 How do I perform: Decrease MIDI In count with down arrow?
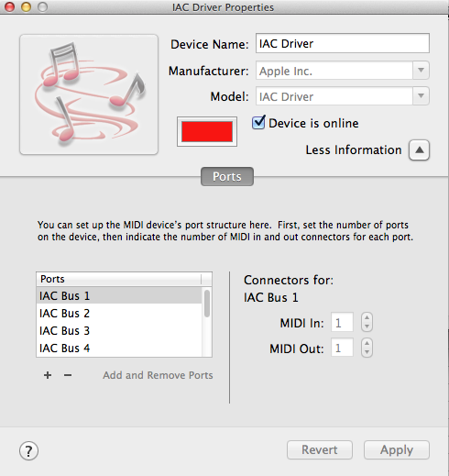[x=367, y=327]
